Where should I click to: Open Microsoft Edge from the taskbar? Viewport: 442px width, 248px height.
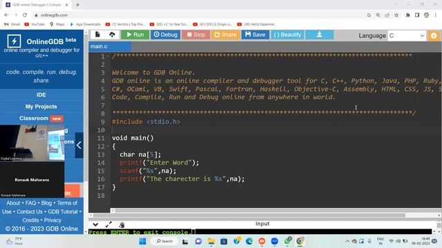[249, 241]
